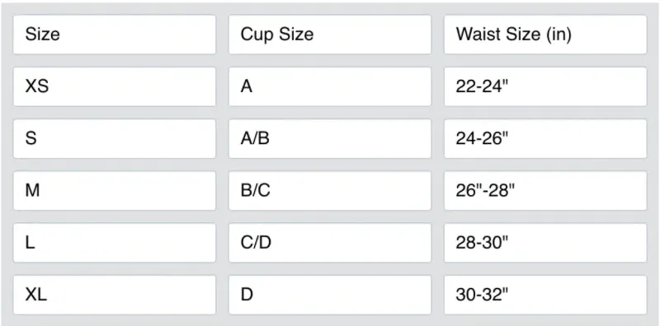Click the 22-24" waist cell

(x=545, y=86)
